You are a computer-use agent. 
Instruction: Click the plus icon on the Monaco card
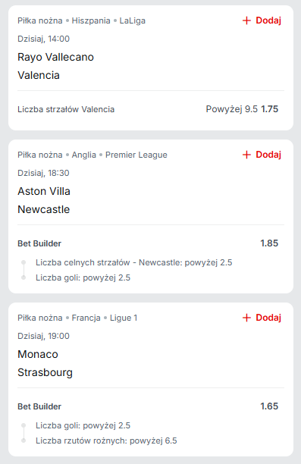pyautogui.click(x=246, y=318)
